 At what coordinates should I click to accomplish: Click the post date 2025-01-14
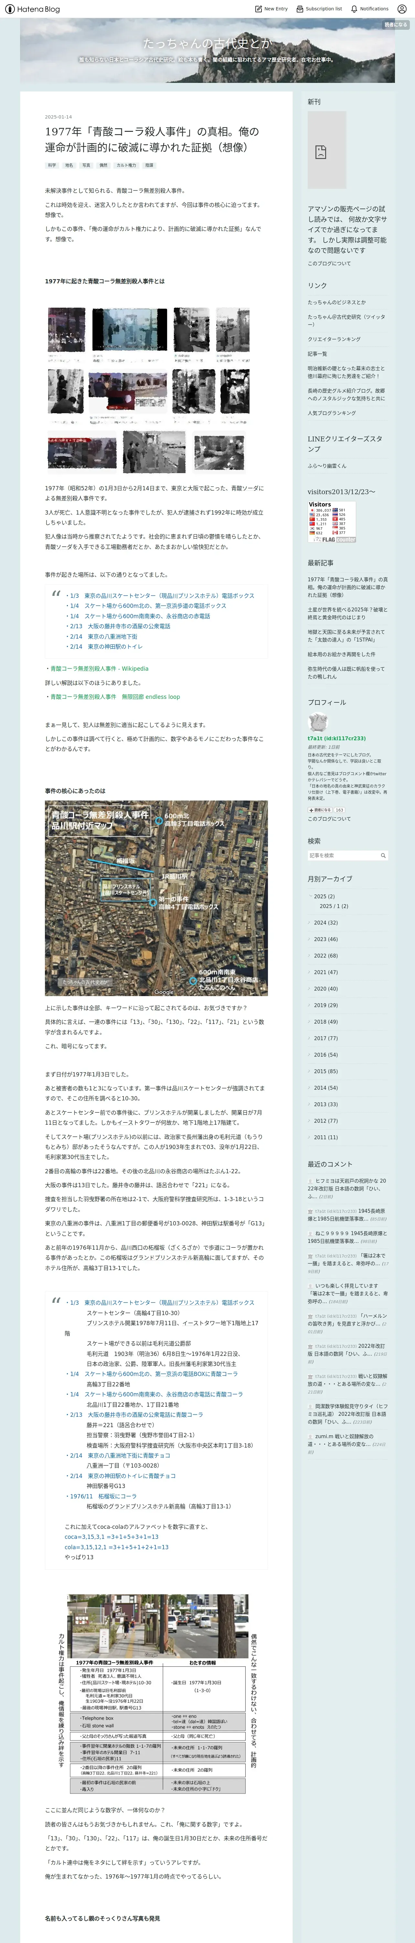[59, 117]
